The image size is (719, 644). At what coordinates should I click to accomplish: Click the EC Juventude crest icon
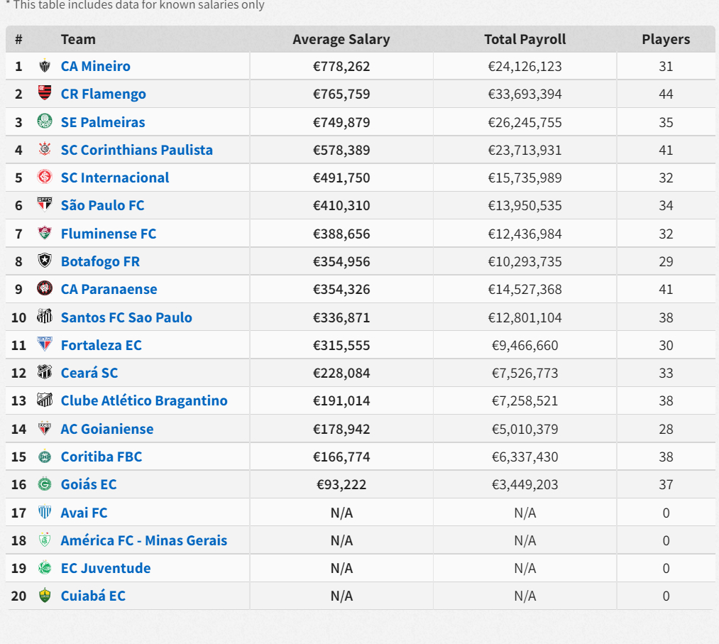45,568
